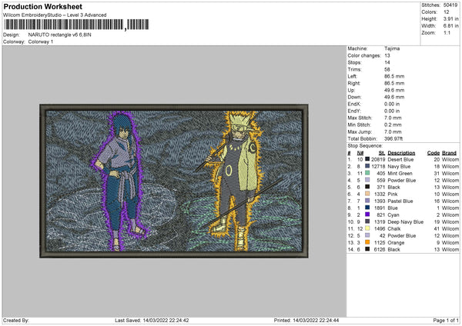Click the Height value '3.91 in'
Screen dimensions: 462x326
450,18
